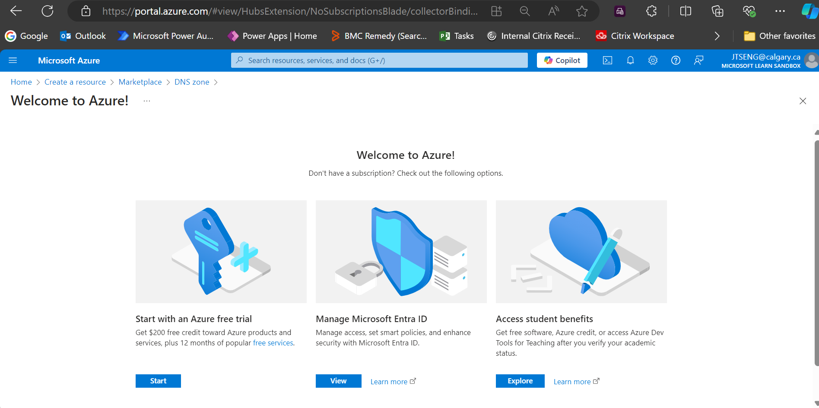Click the search resources input field
The image size is (819, 408).
379,60
